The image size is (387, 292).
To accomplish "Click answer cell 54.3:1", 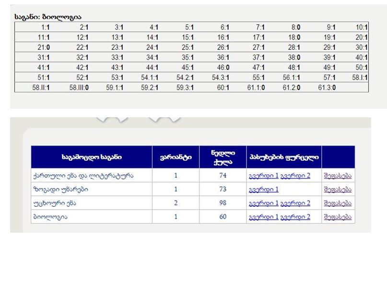I will [x=221, y=78].
